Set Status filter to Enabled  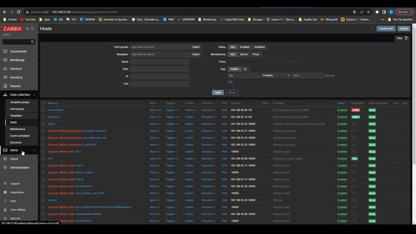[244, 47]
